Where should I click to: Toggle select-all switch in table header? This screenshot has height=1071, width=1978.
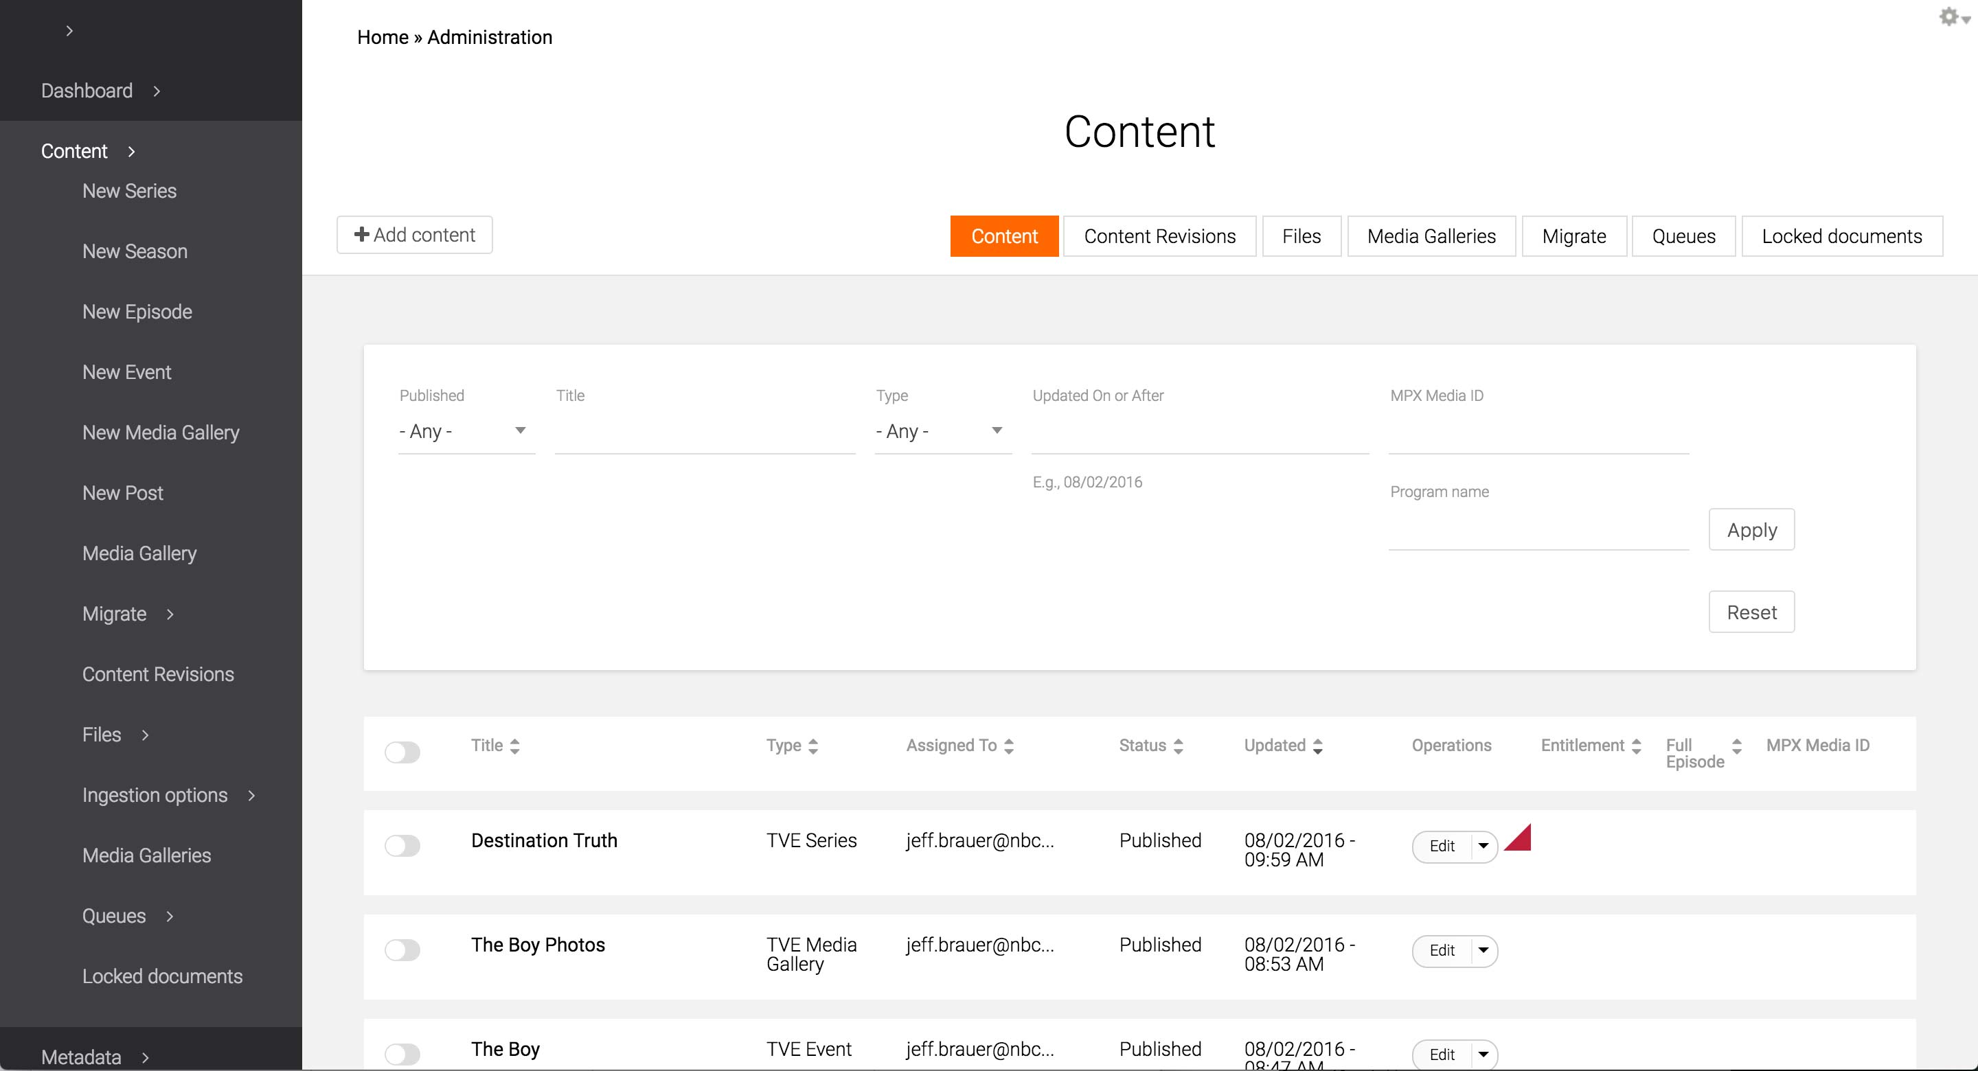(402, 752)
